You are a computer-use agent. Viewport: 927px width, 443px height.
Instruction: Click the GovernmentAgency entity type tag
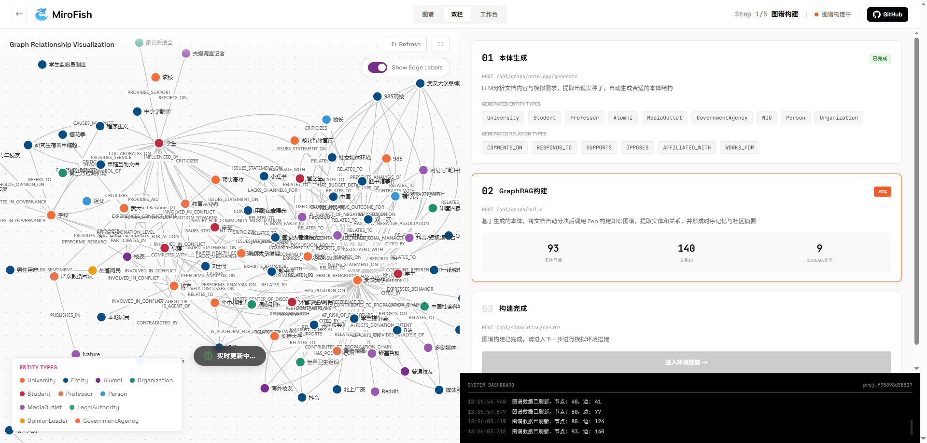[721, 118]
